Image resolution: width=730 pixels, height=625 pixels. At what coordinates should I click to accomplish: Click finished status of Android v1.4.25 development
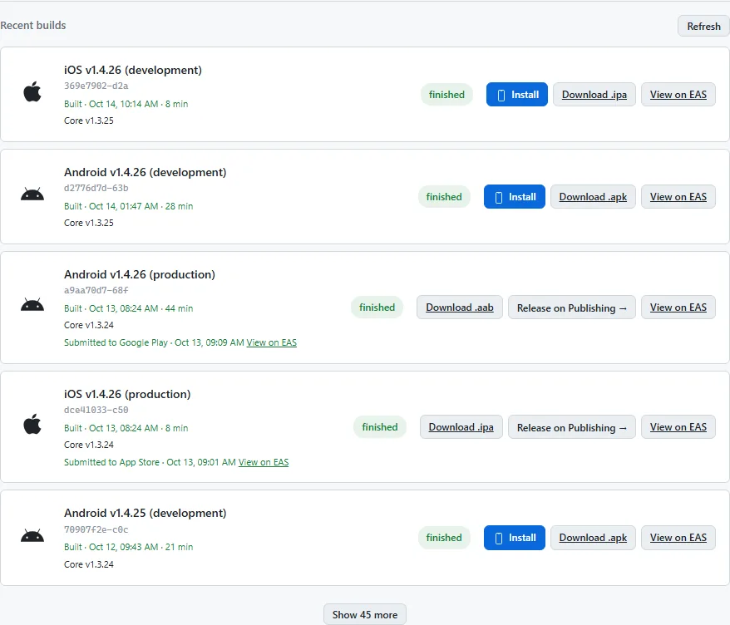pos(444,538)
